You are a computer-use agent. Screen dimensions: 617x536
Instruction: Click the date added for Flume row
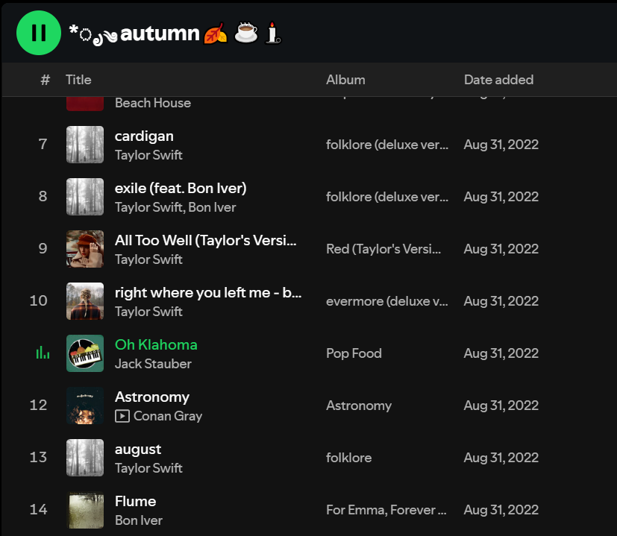[x=501, y=510]
